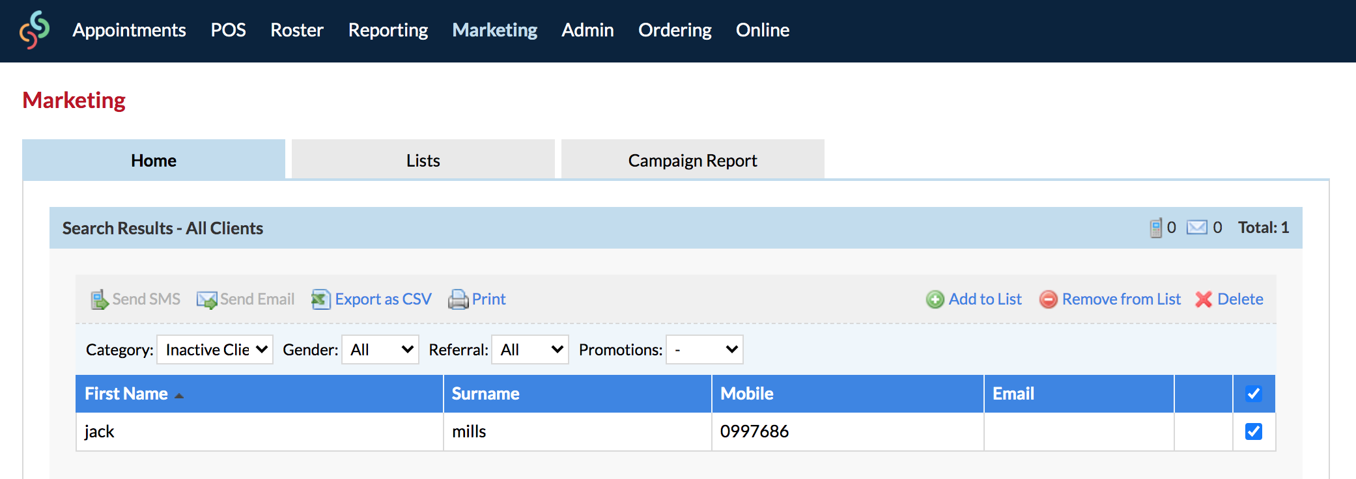
Task: Switch to the Lists tab
Action: pos(423,160)
